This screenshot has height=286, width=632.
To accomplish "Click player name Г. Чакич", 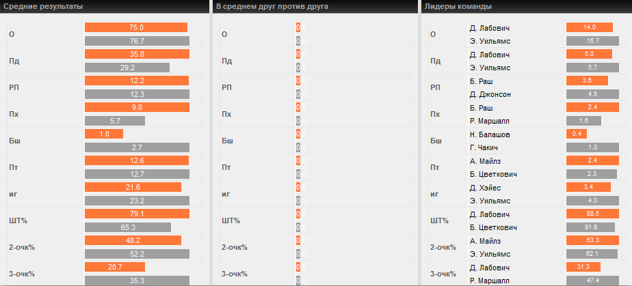I will (x=484, y=147).
